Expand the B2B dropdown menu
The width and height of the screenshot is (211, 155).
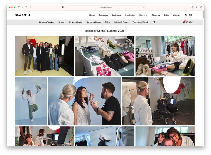(x=166, y=15)
